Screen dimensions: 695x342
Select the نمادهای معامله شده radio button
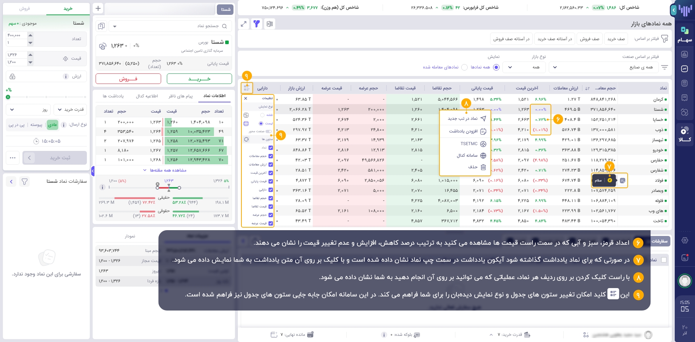point(464,67)
